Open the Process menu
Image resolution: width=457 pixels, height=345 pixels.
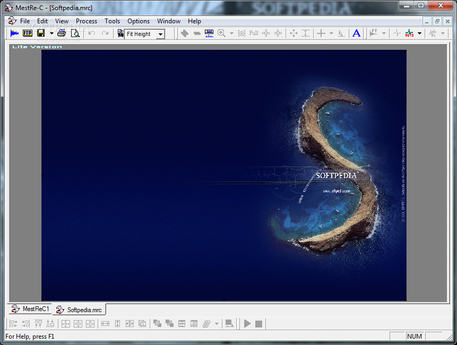coord(87,21)
